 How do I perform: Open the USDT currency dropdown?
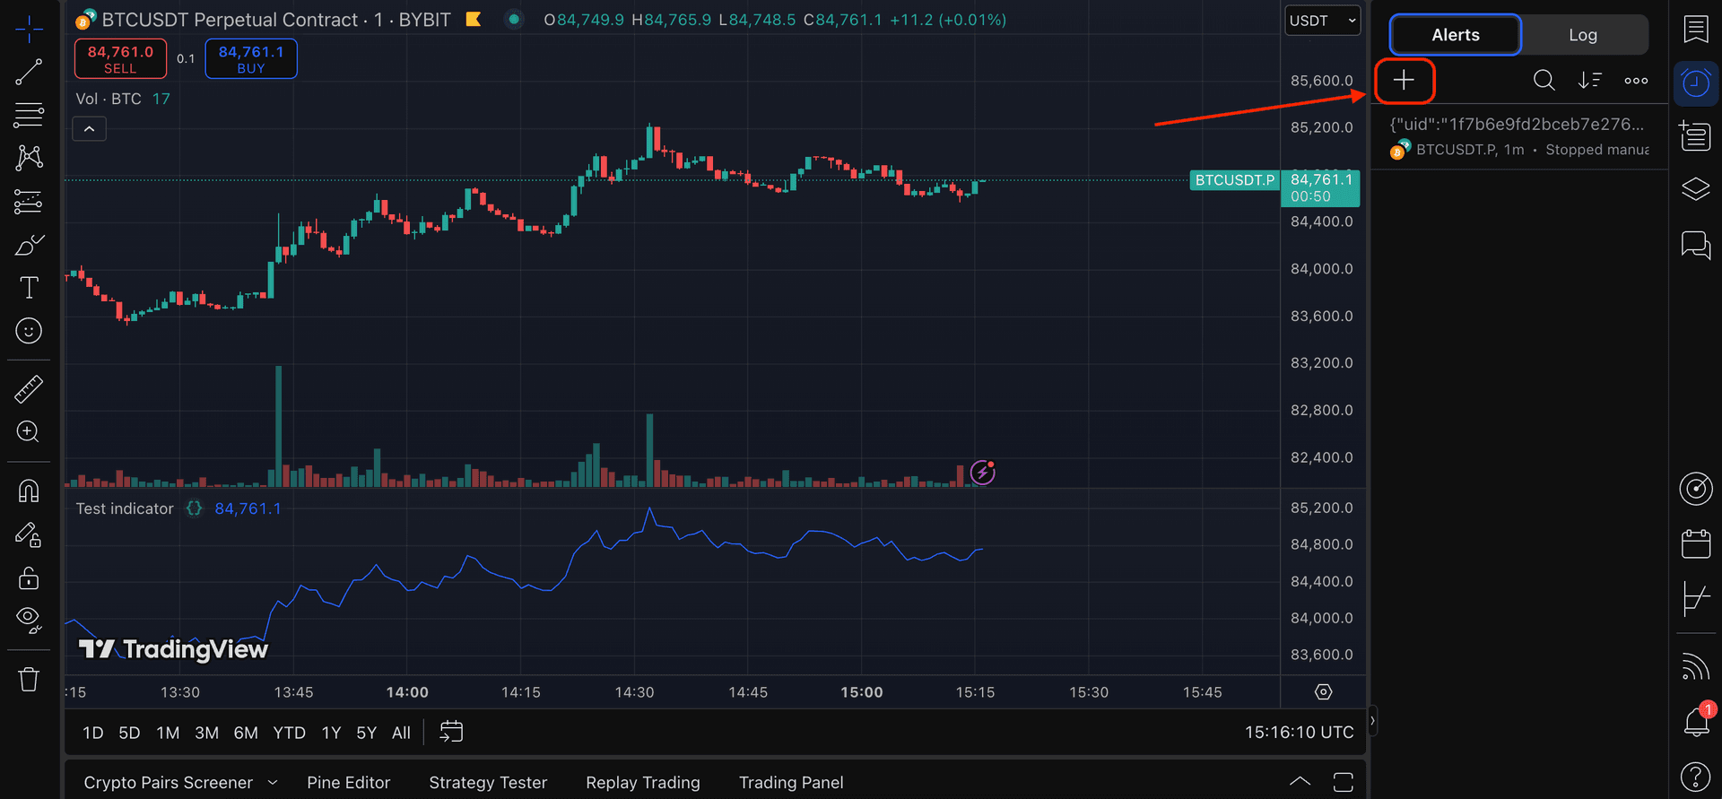click(x=1322, y=21)
